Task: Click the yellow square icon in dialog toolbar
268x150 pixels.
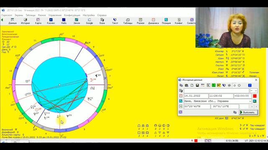Action: click(219, 85)
